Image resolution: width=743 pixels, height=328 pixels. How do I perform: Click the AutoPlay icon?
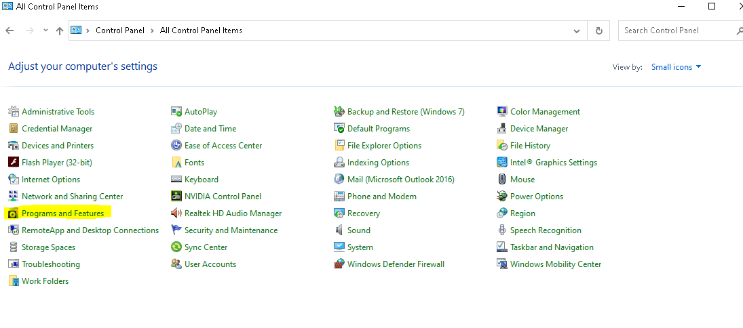176,112
